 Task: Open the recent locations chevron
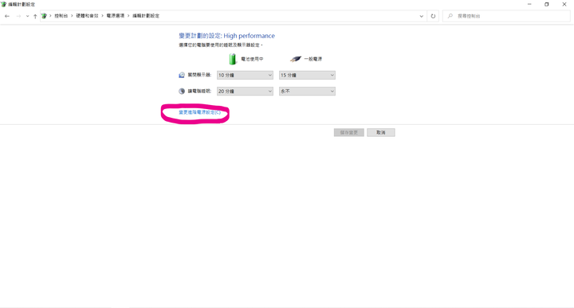click(27, 16)
